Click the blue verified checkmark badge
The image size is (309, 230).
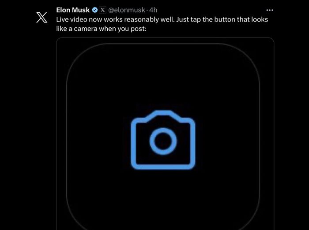tap(95, 10)
